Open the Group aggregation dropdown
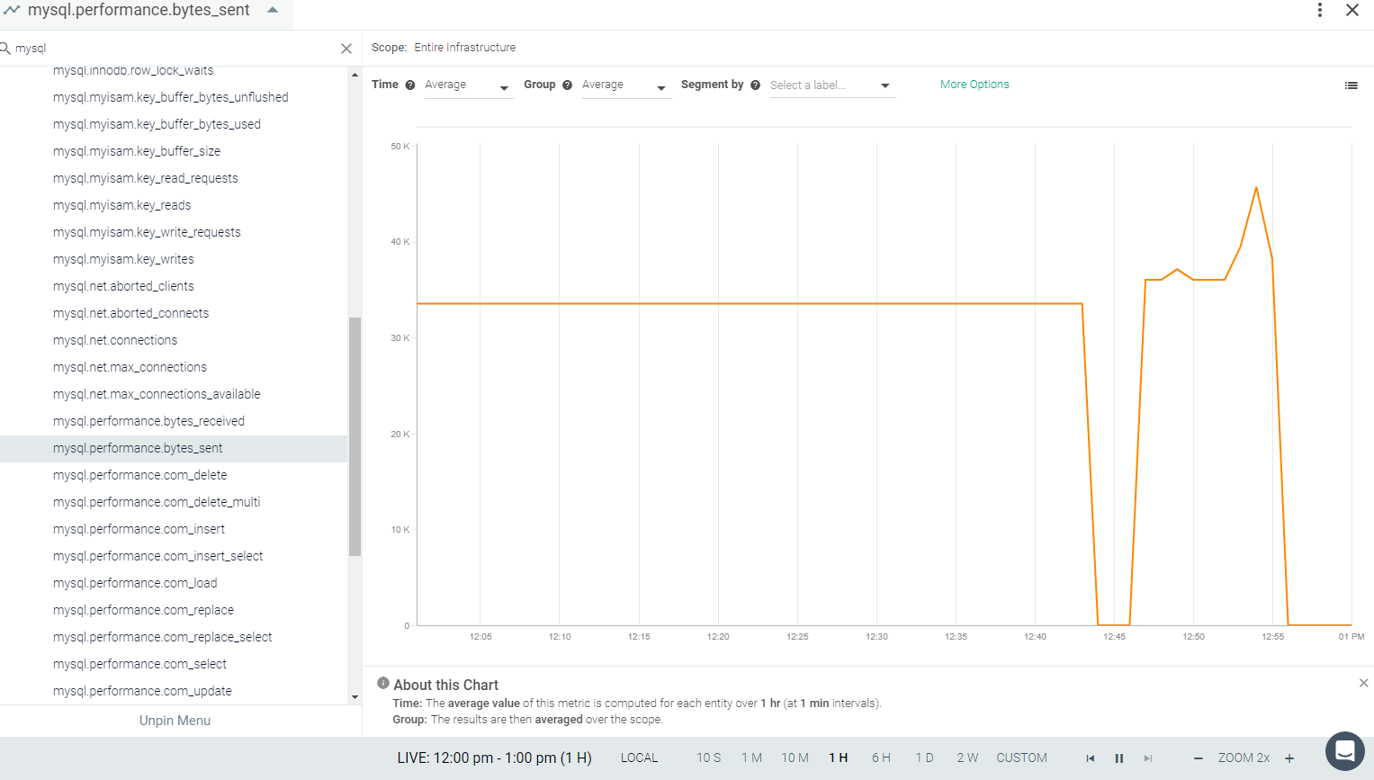 [625, 85]
